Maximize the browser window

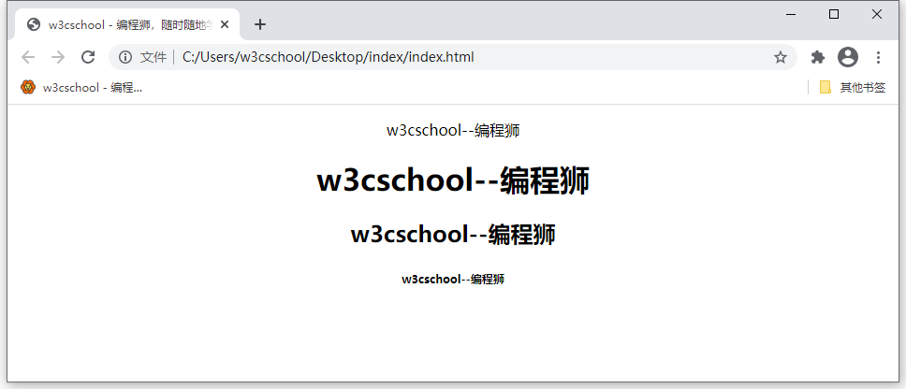[x=834, y=14]
